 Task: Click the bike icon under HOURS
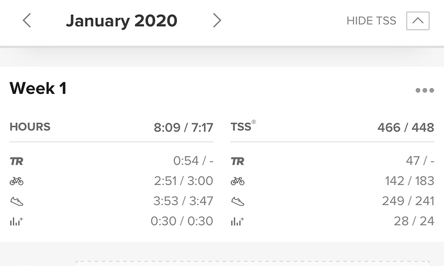17,181
